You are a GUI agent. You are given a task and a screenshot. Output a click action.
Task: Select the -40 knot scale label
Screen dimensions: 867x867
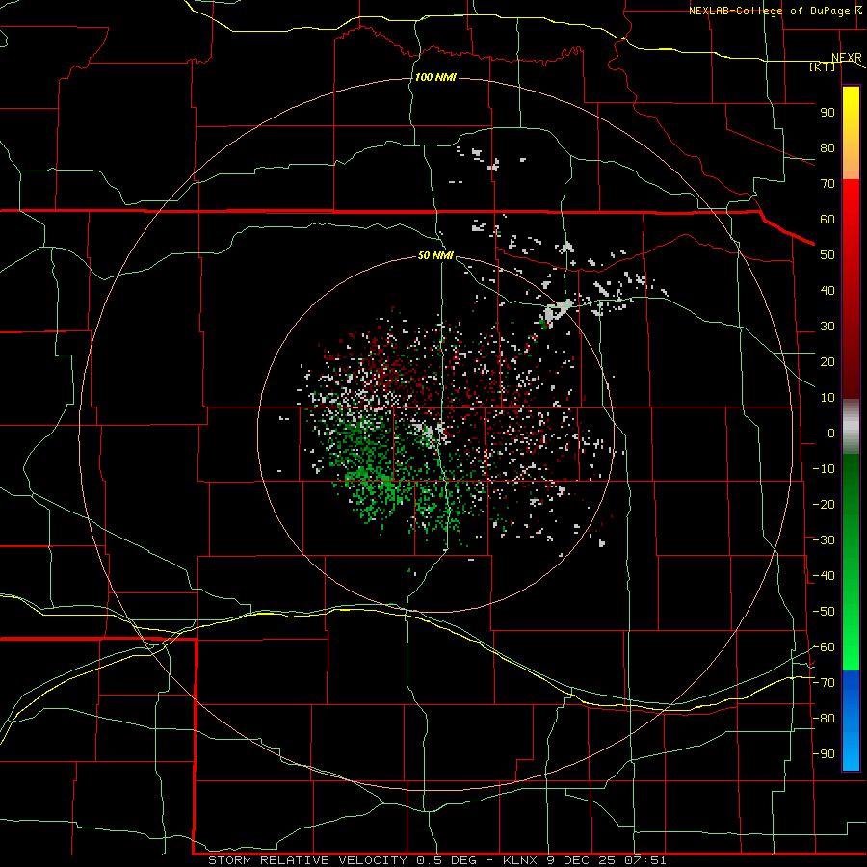click(x=824, y=576)
